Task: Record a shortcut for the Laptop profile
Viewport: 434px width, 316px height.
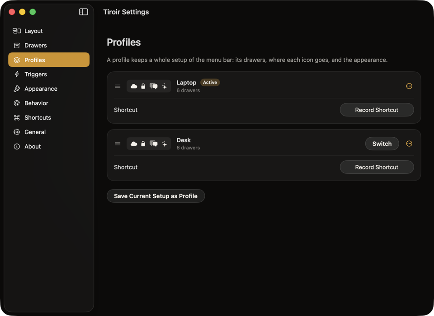Action: [377, 110]
